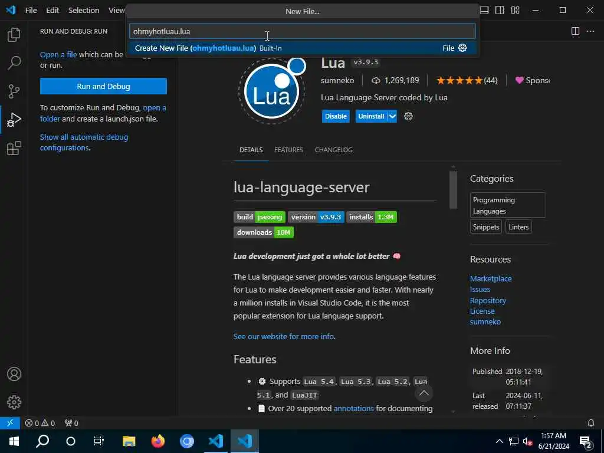
Task: Open notifications bell in status bar
Action: pos(591,423)
